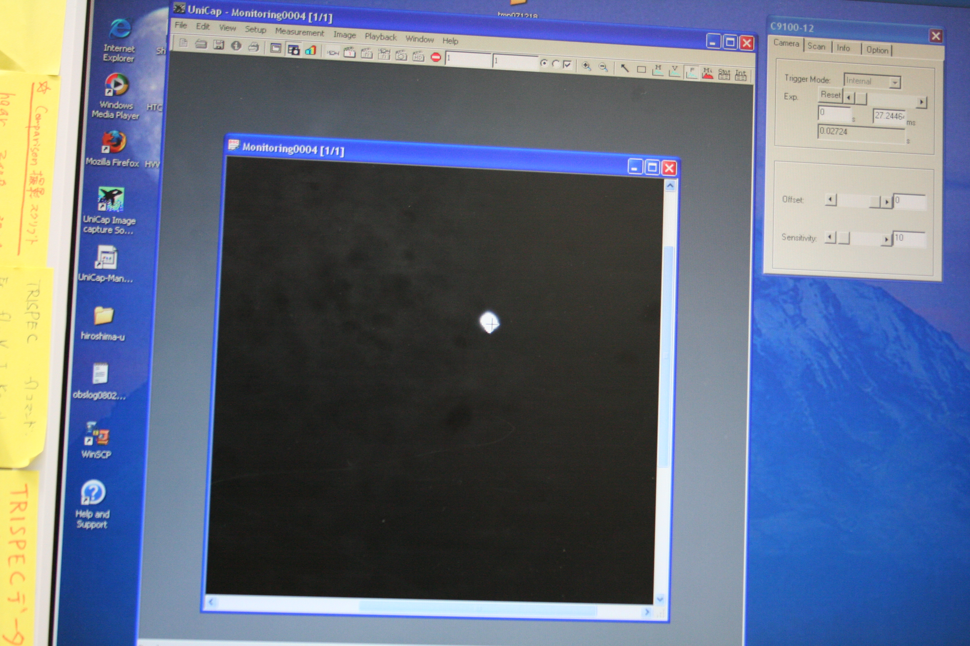The height and width of the screenshot is (646, 970).
Task: Click the Exp slider right arrow
Action: point(921,102)
